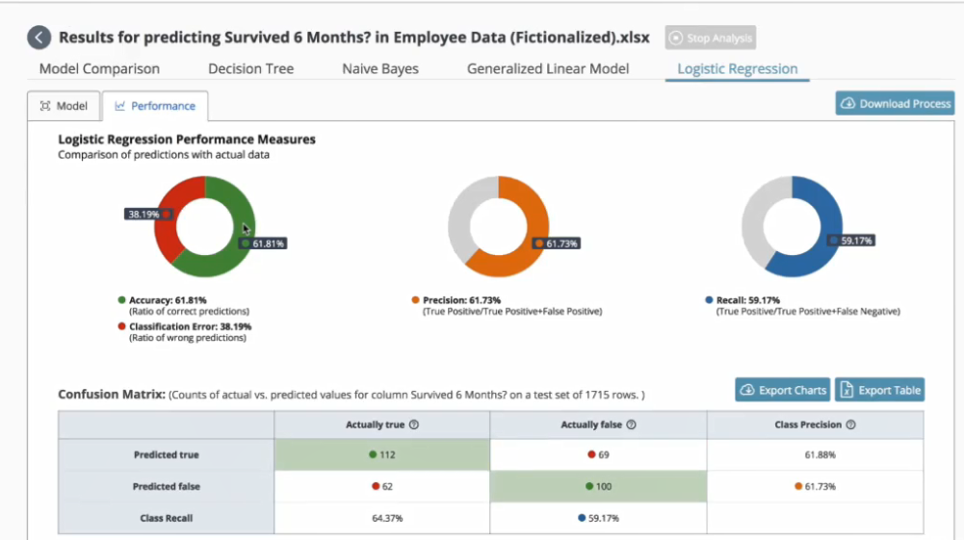Select the Performance sub-tab
The height and width of the screenshot is (540, 964).
click(155, 106)
